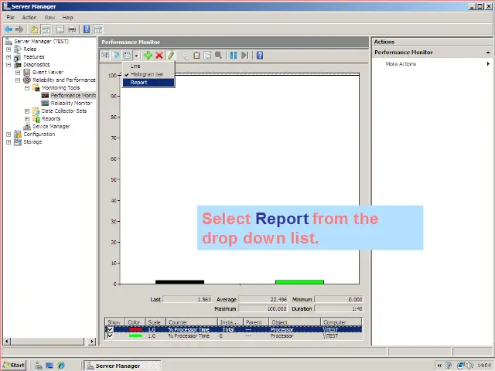Open the View menu
This screenshot has width=495, height=371.
click(x=49, y=18)
